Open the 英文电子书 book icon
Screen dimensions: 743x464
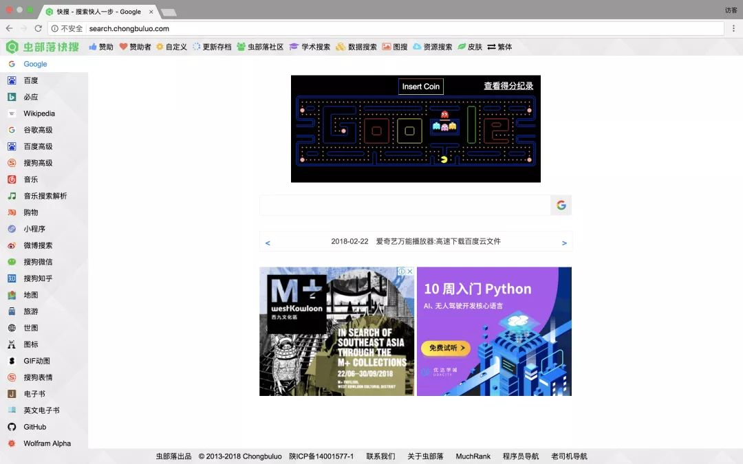point(12,410)
